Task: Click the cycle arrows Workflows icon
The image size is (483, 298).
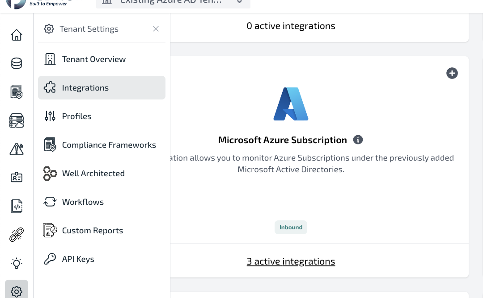Action: [x=50, y=202]
